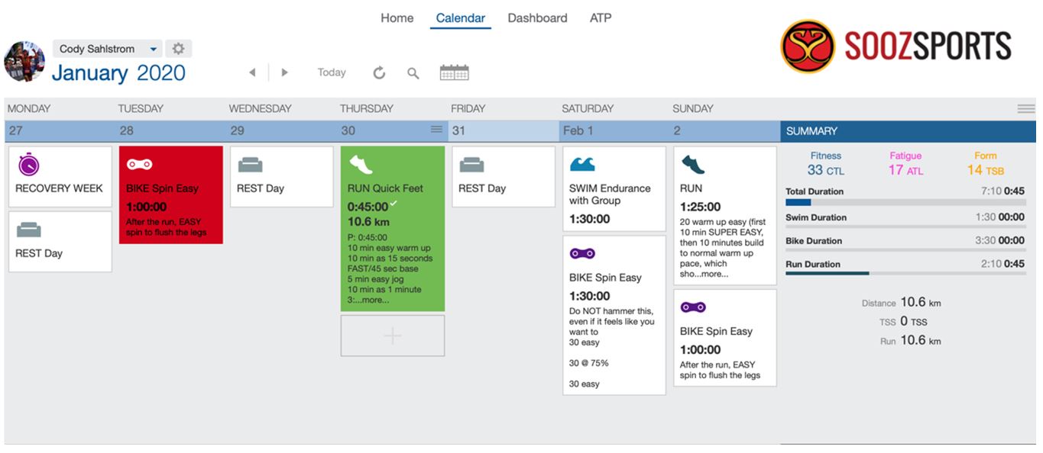
Task: Click Saturday's purple bike chain icon
Action: click(x=582, y=254)
